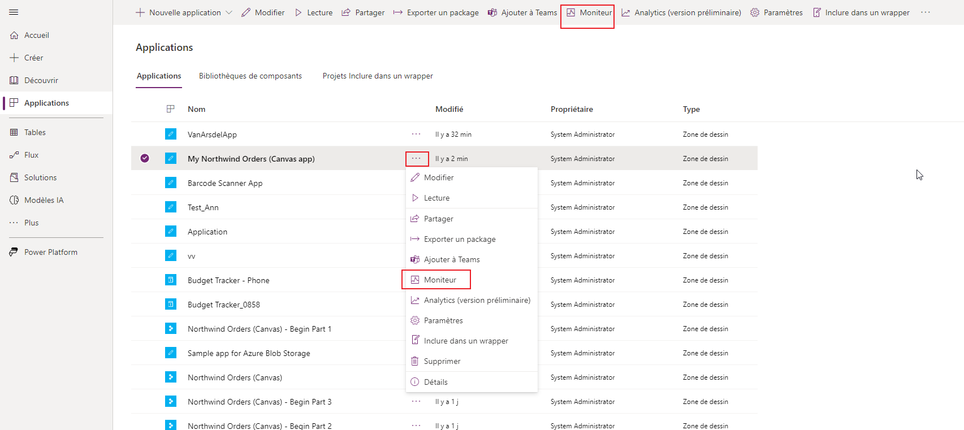Screen dimensions: 964x430
Task: Choose Détails in the context menu
Action: (472, 382)
